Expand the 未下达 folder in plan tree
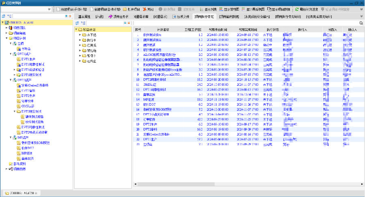The height and width of the screenshot is (197, 365). (x=80, y=35)
